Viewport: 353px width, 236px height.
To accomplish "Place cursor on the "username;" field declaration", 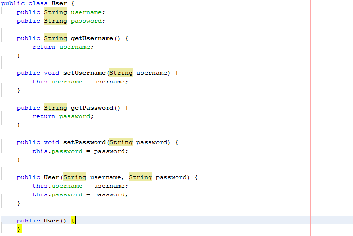I will (x=88, y=12).
